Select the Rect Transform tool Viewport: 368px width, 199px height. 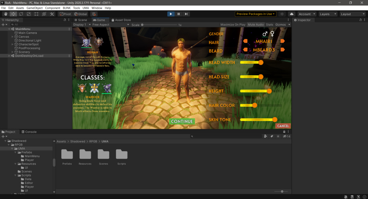point(36,14)
